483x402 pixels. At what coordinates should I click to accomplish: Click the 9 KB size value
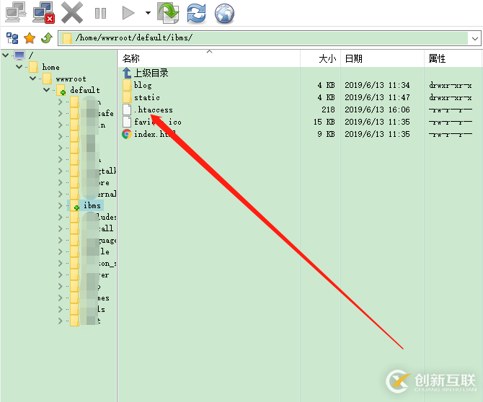[327, 135]
